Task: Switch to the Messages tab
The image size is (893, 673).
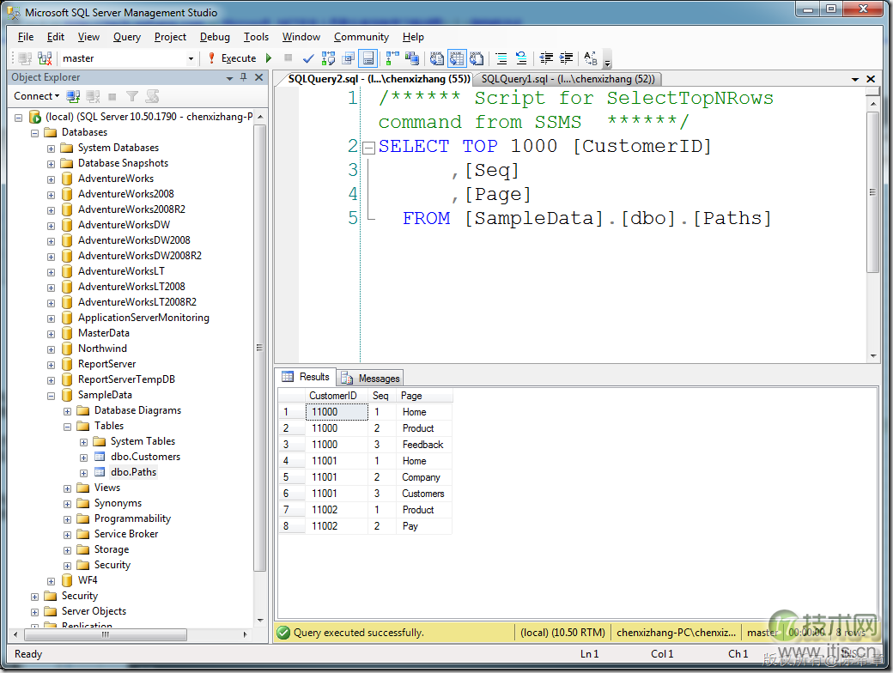Action: [371, 378]
